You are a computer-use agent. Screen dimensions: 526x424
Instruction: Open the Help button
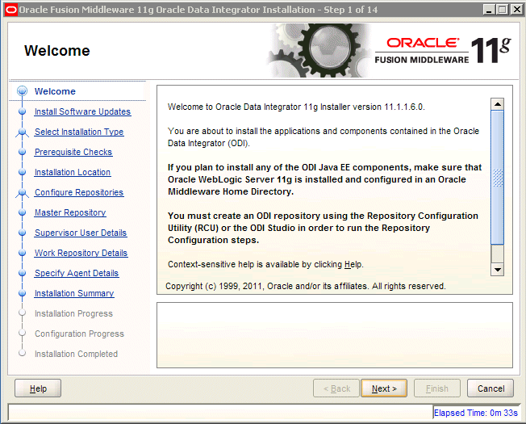tap(38, 388)
